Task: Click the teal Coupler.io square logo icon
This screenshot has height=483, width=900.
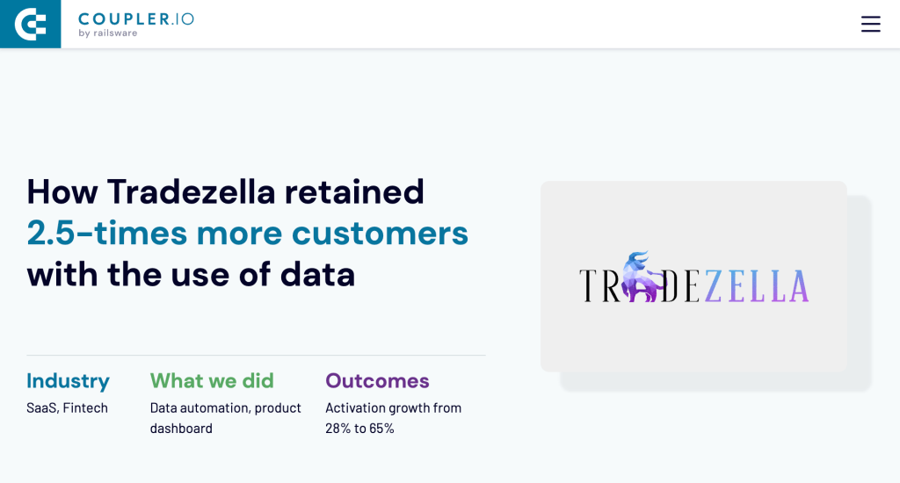Action: point(30,24)
